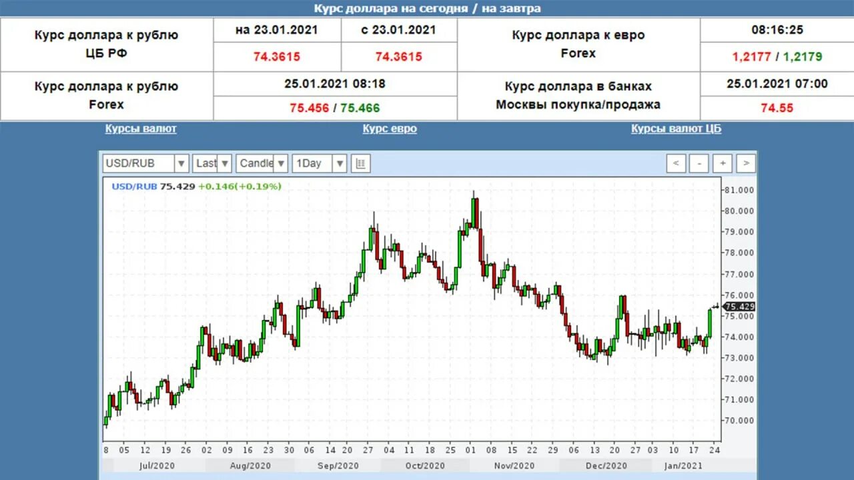Viewport: 854px width, 480px height.
Task: Click the 74.55 bank rate value
Action: [777, 108]
